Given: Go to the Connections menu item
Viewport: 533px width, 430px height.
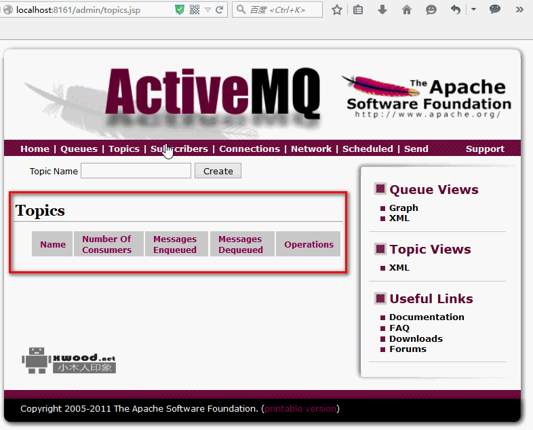Looking at the screenshot, I should tap(250, 149).
